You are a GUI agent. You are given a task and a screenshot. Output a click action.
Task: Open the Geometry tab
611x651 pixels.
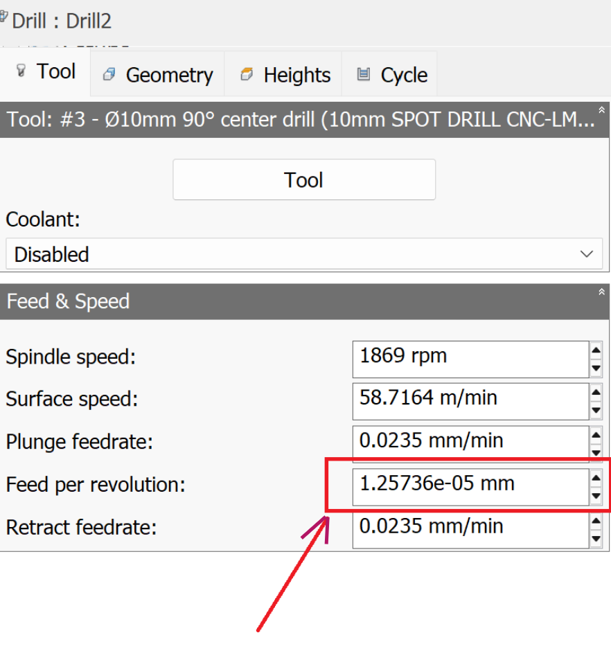(157, 75)
